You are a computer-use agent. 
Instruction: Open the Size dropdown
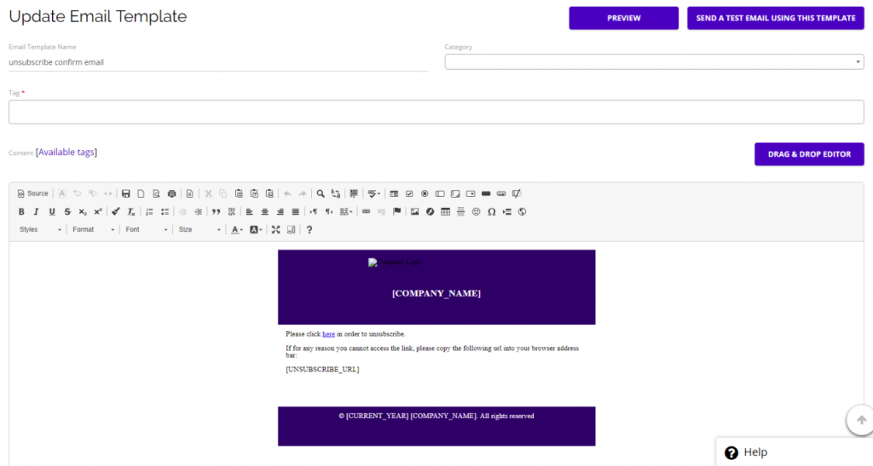tap(199, 229)
